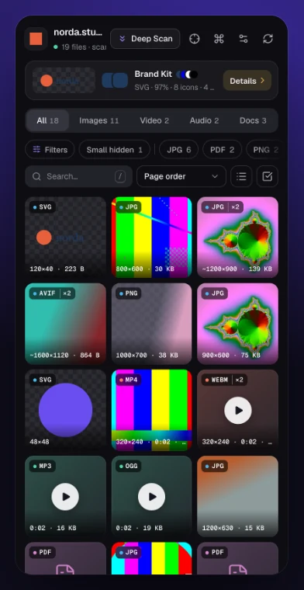Toggle the JPG 6 filter chip
The height and width of the screenshot is (590, 304).
[x=179, y=150]
